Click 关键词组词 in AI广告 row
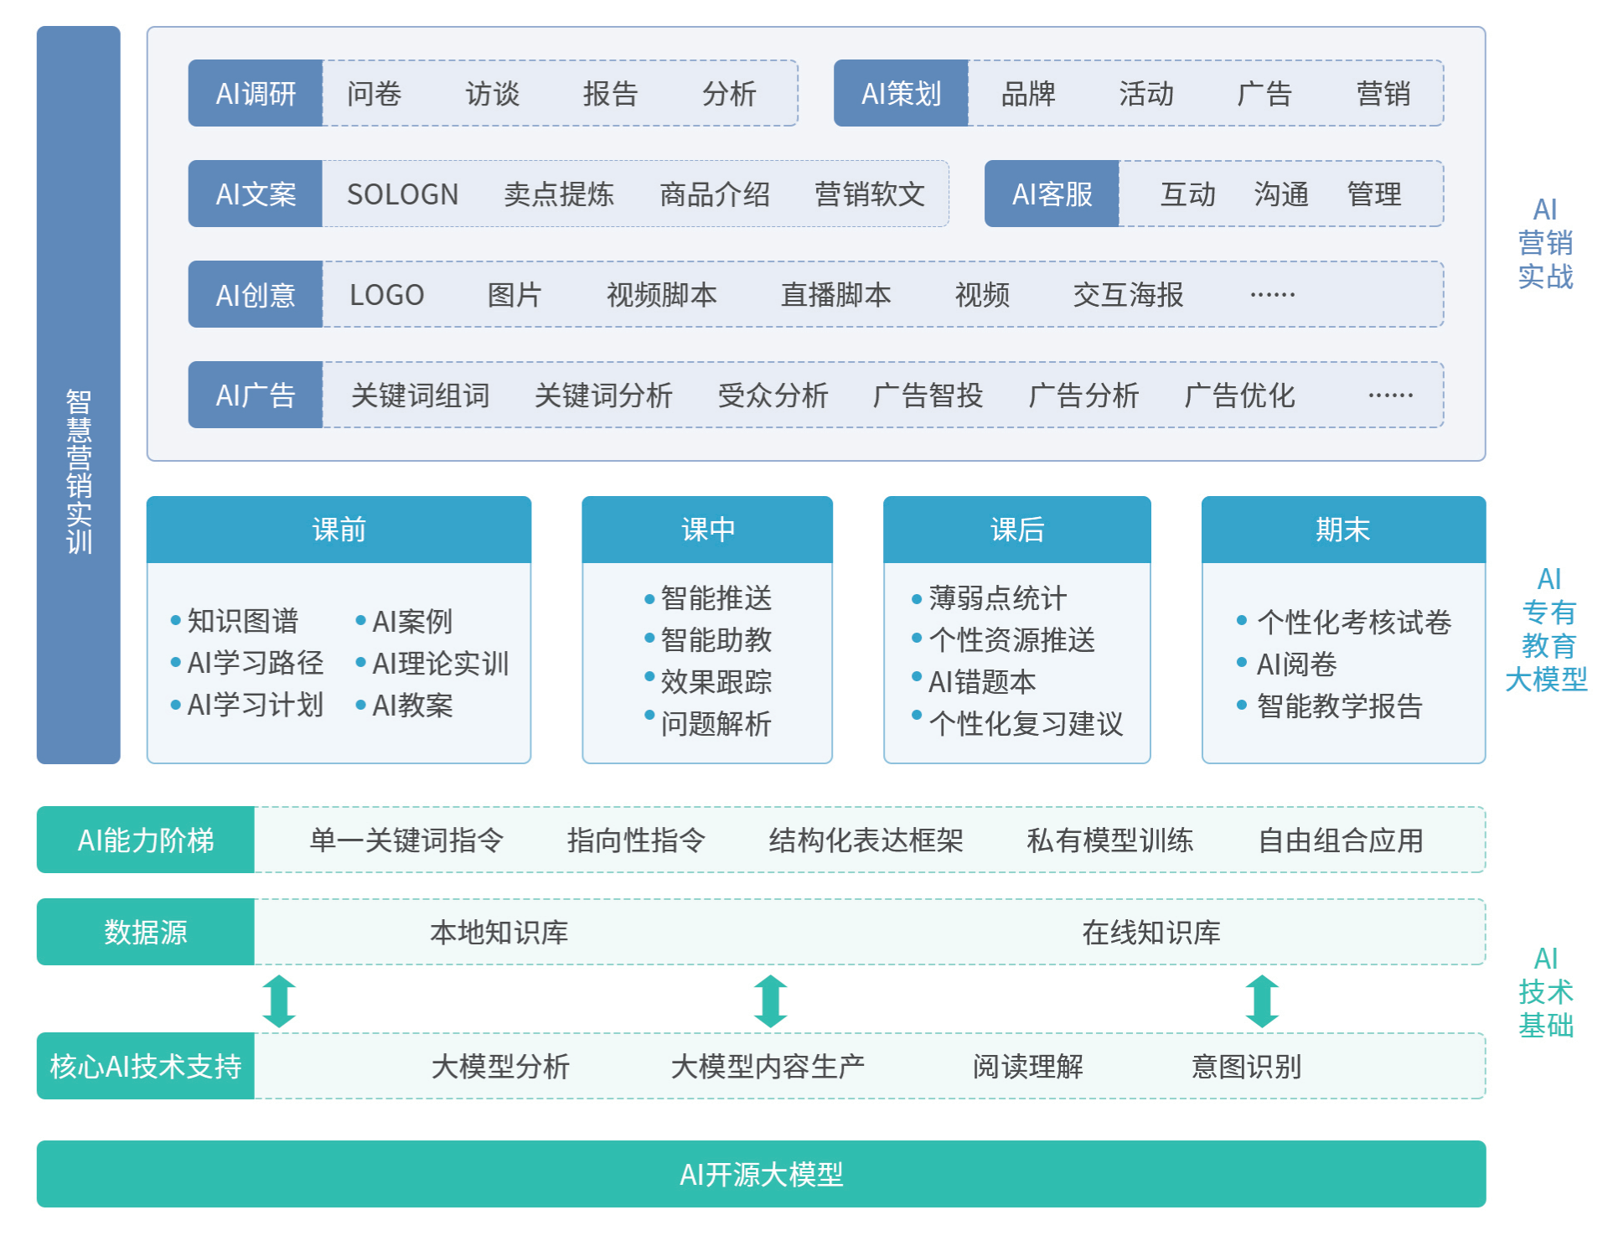This screenshot has width=1608, height=1241. [420, 396]
